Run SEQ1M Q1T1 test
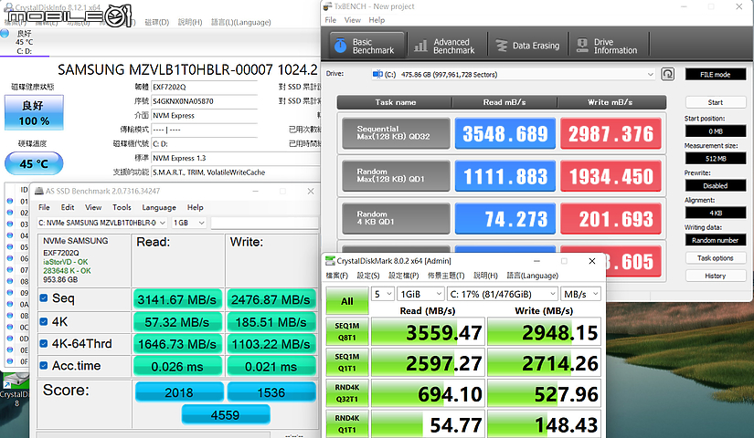754x438 pixels. [346, 362]
